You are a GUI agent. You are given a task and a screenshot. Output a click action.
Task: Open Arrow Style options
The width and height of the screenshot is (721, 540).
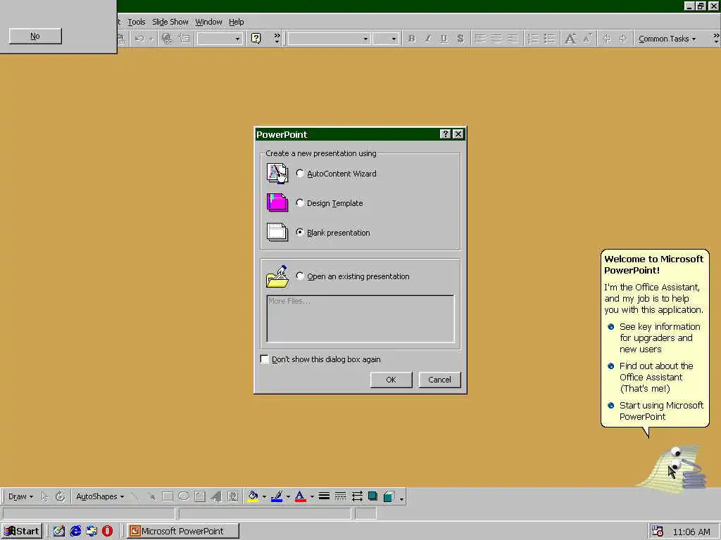point(357,496)
